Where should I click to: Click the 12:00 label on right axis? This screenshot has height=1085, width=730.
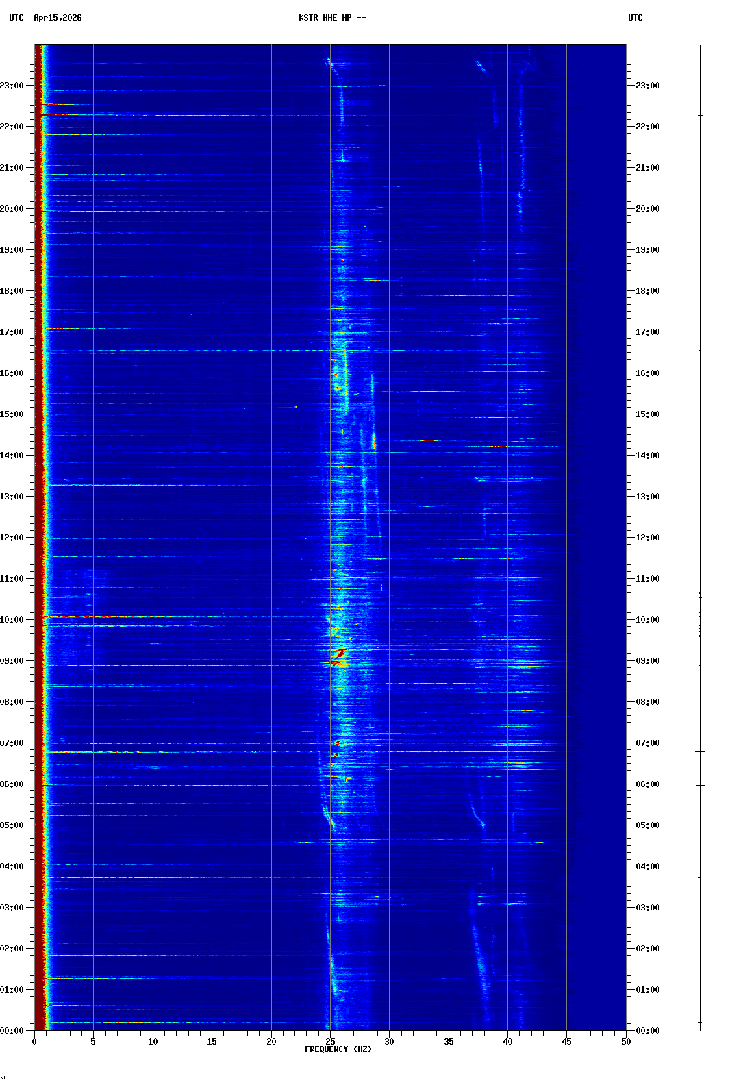(647, 538)
